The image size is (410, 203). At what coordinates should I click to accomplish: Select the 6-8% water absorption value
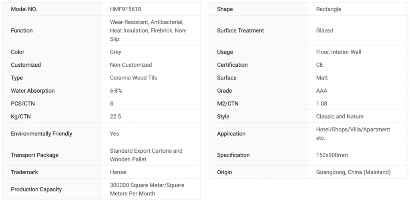tap(116, 91)
